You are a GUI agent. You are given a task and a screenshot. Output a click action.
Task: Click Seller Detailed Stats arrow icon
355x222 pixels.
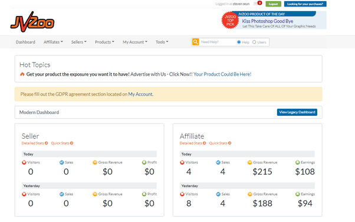[46, 143]
